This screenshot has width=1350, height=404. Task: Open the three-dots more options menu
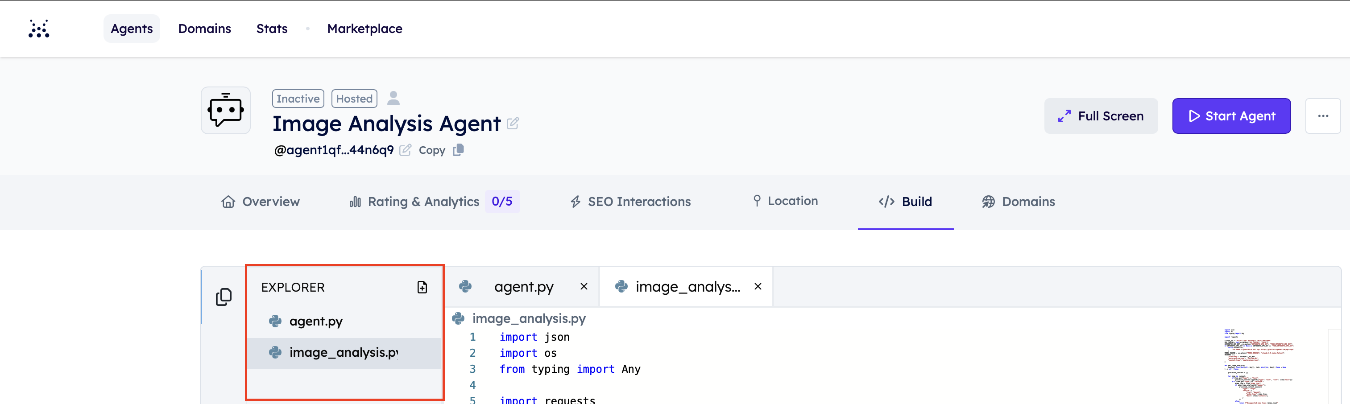[1322, 116]
